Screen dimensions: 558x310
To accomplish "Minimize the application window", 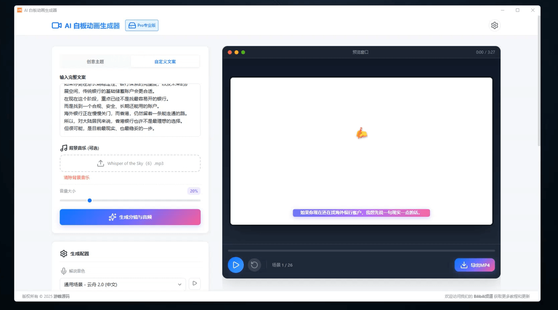I will point(503,10).
